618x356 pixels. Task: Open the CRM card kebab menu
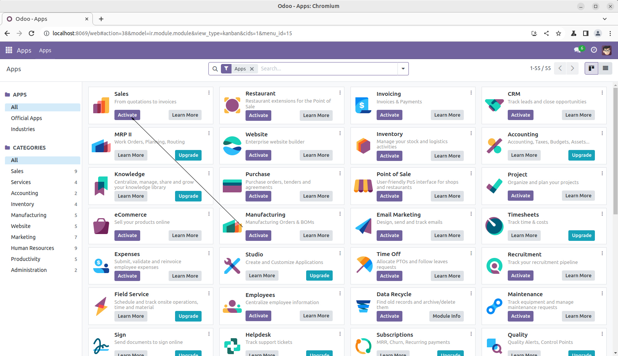[x=602, y=93]
